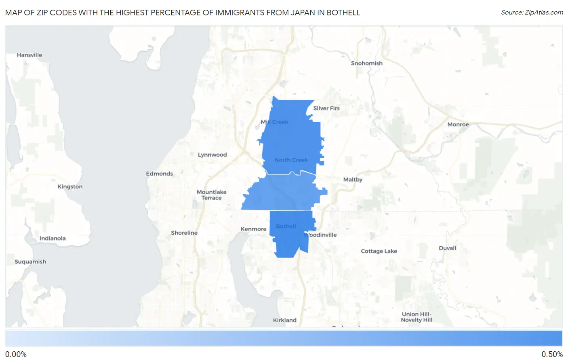Click the North Creek map label
Viewport: 568px width, 363px height.
(291, 160)
